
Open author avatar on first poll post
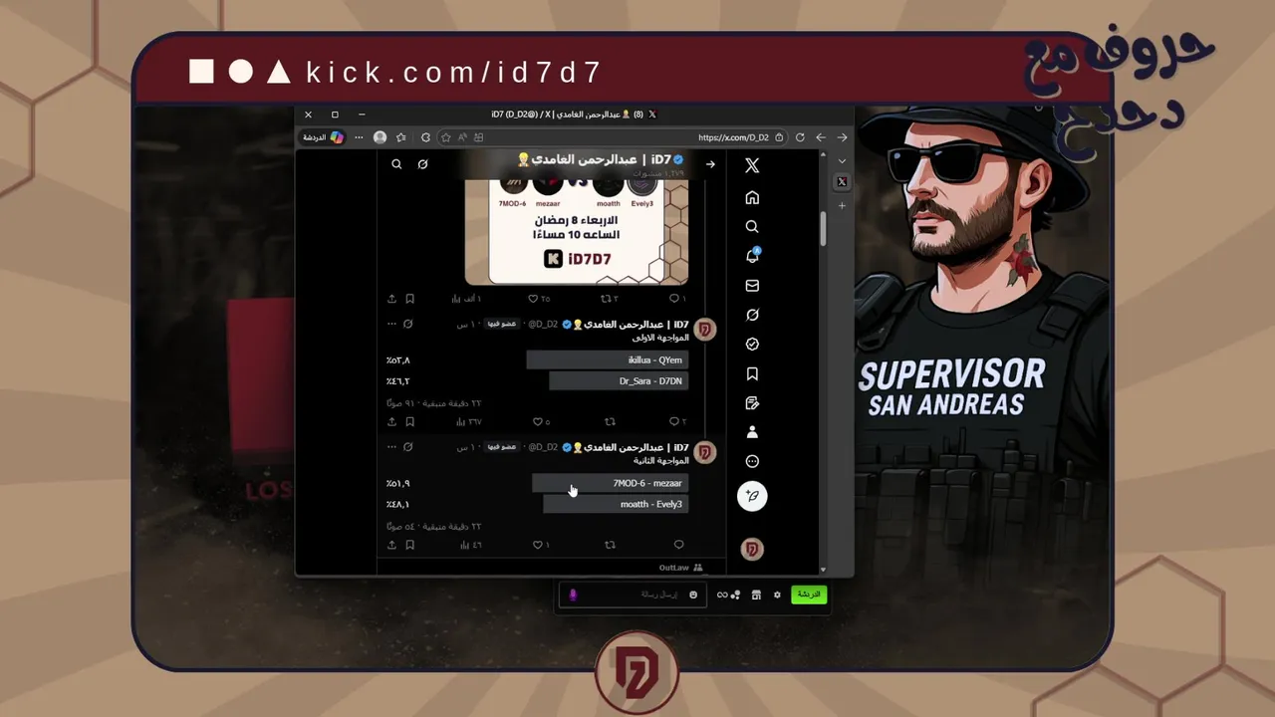(x=705, y=330)
